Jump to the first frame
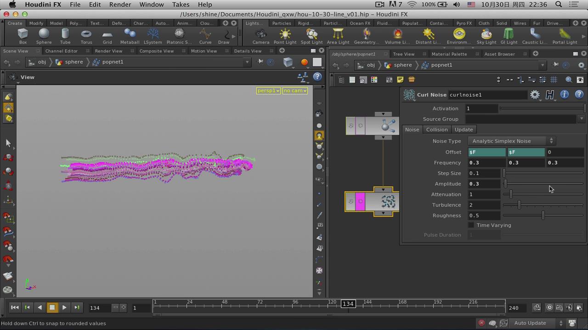Screen dimensions: 588x330 [15, 308]
